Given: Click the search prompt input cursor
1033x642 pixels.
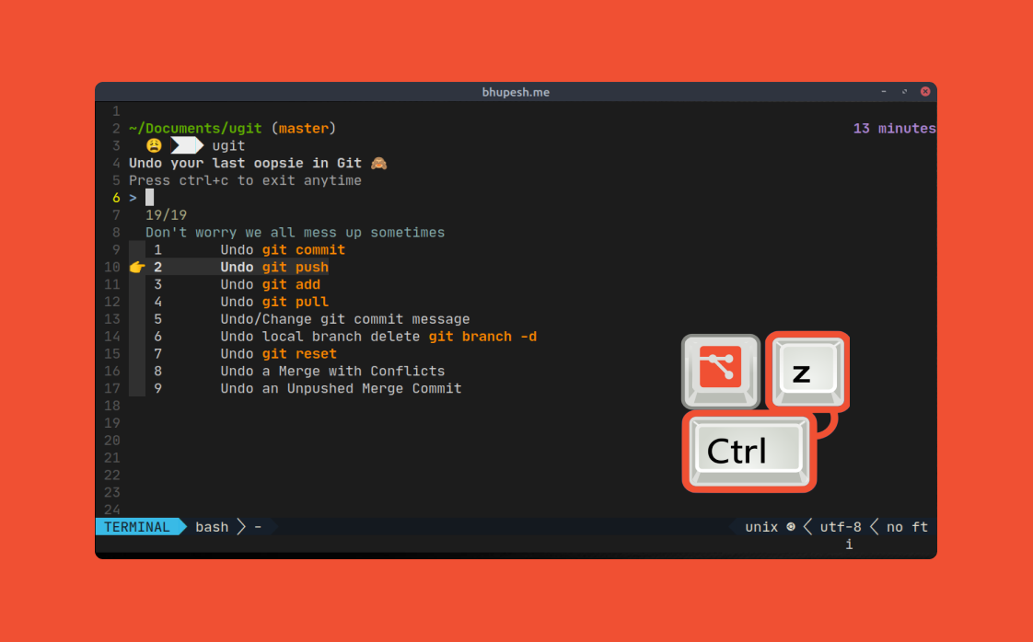Looking at the screenshot, I should (149, 198).
